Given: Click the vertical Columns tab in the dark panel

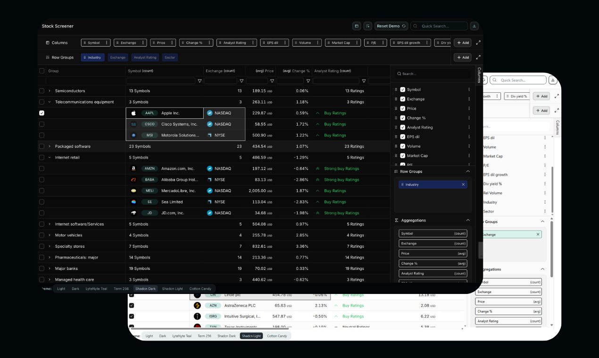Looking at the screenshot, I should (x=479, y=75).
